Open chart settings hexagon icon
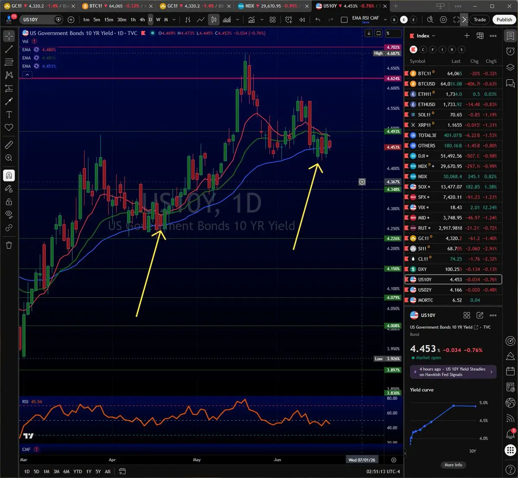518x478 pixels. [x=443, y=20]
